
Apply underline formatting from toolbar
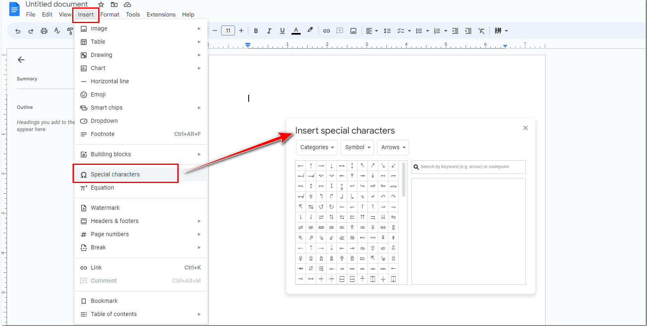click(x=282, y=31)
